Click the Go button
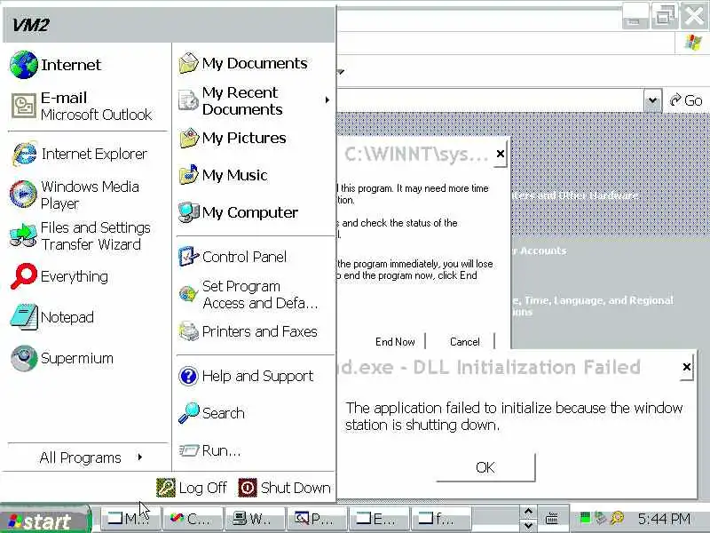Screen dimensions: 710x533 click(686, 100)
